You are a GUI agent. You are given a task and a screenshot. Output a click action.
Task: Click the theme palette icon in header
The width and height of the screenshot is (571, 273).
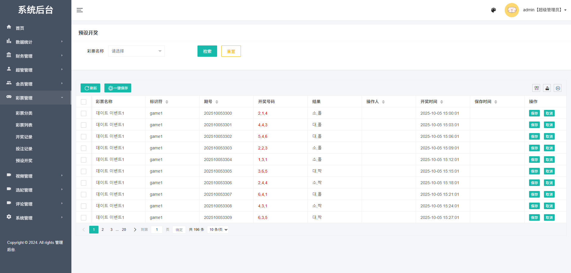tap(493, 10)
